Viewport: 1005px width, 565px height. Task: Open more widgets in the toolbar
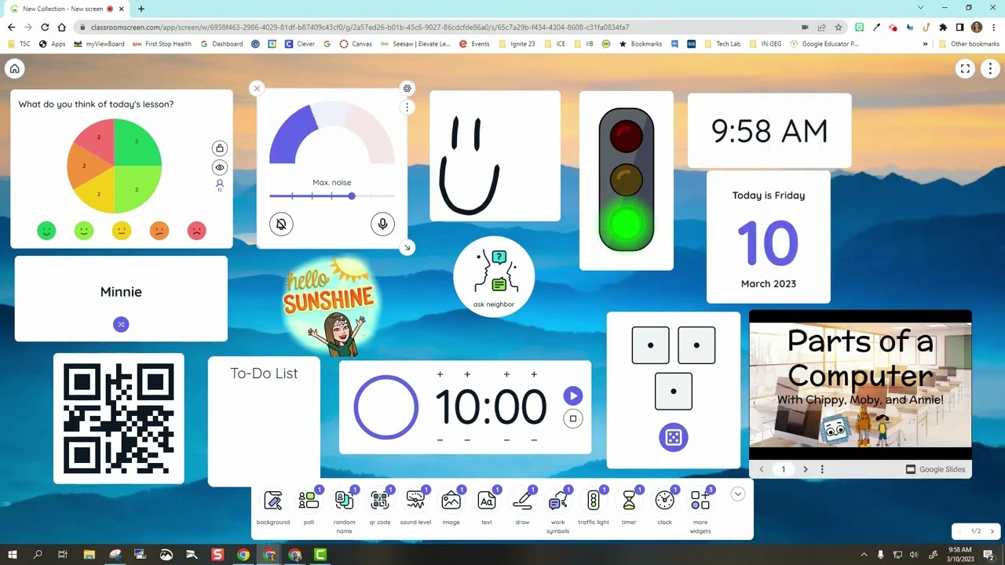(x=700, y=510)
